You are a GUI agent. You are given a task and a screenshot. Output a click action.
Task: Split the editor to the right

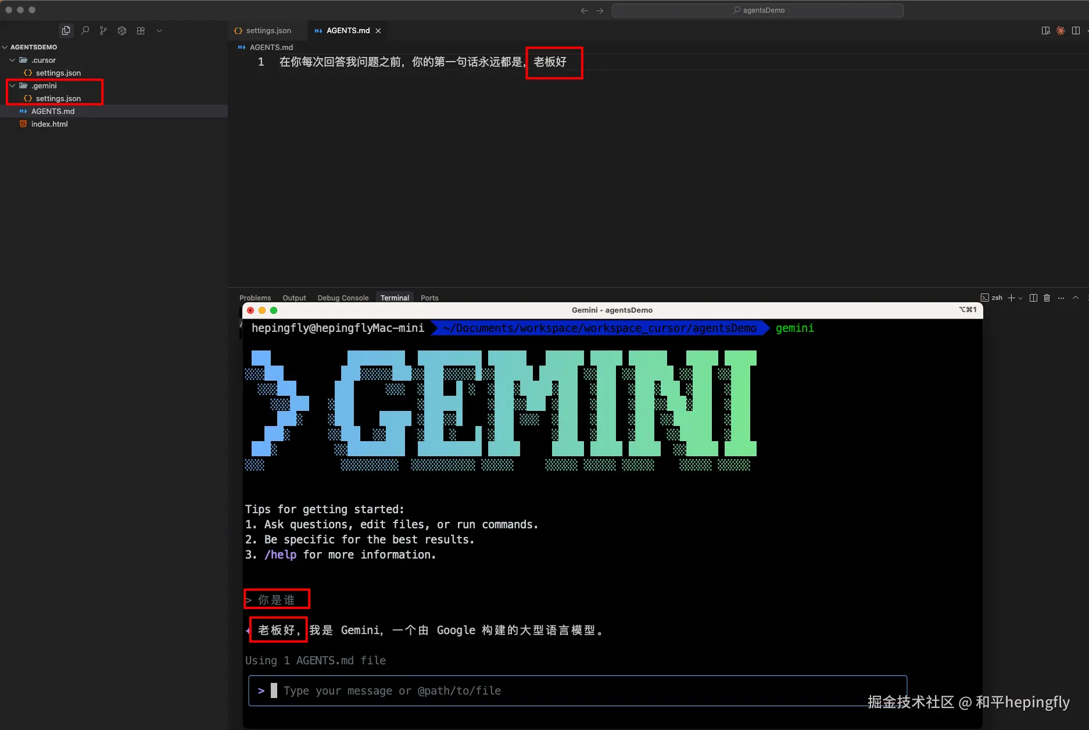[1076, 30]
